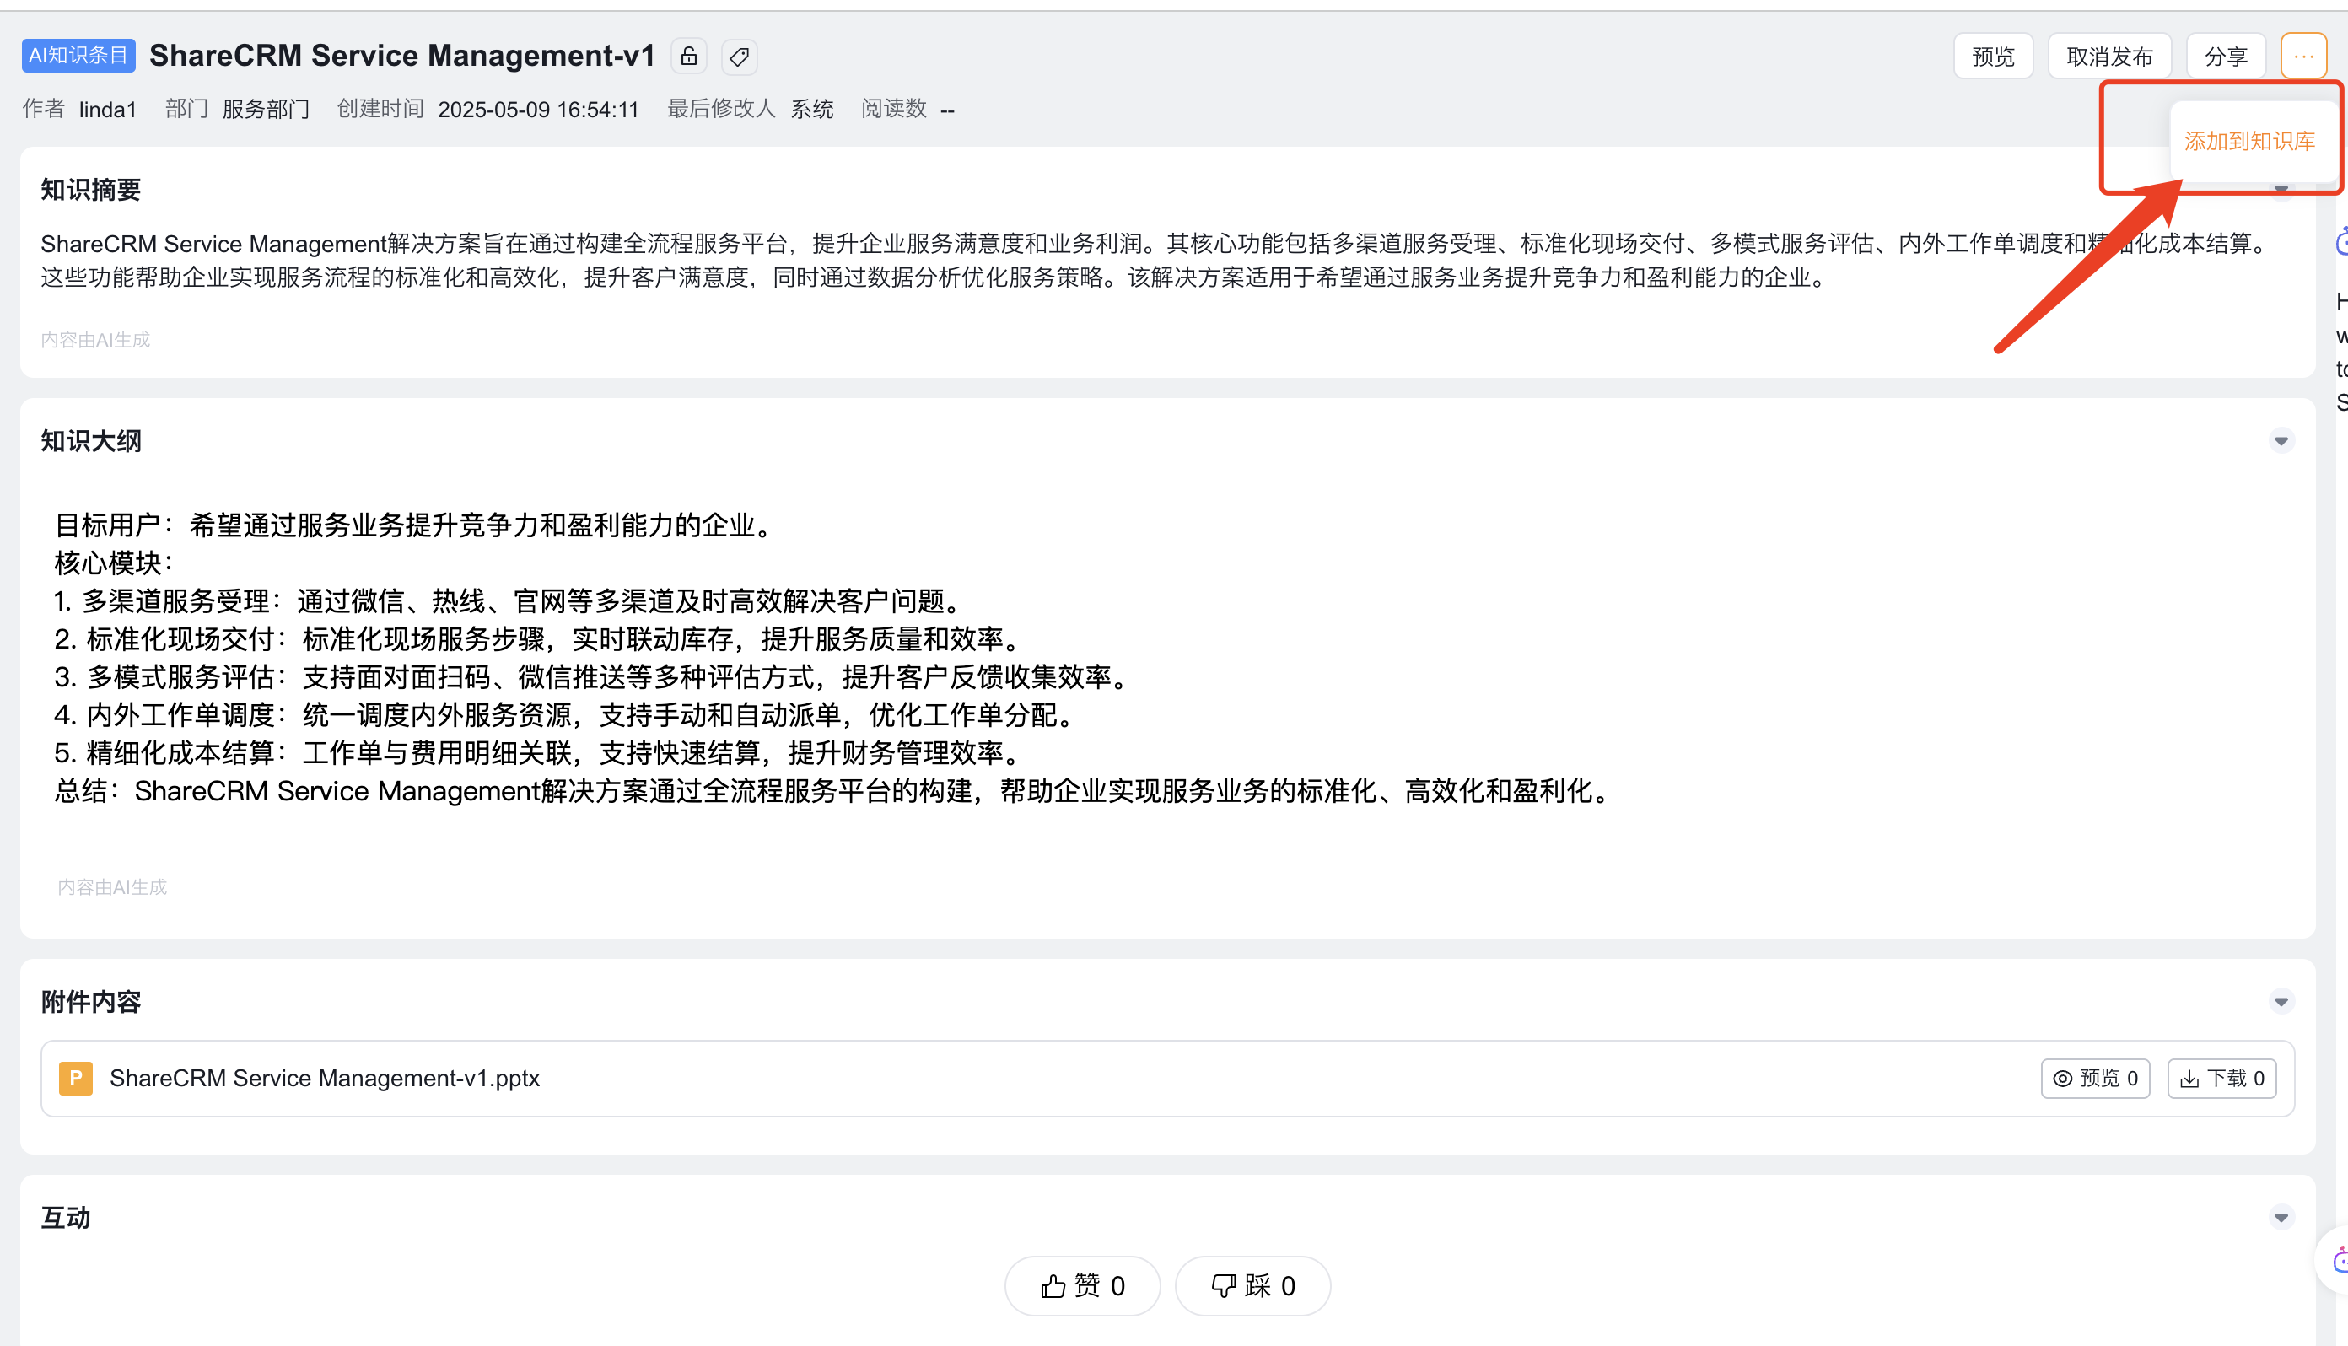Click last modifier value 系统
Viewport: 2348px width, 1346px height.
coord(812,110)
